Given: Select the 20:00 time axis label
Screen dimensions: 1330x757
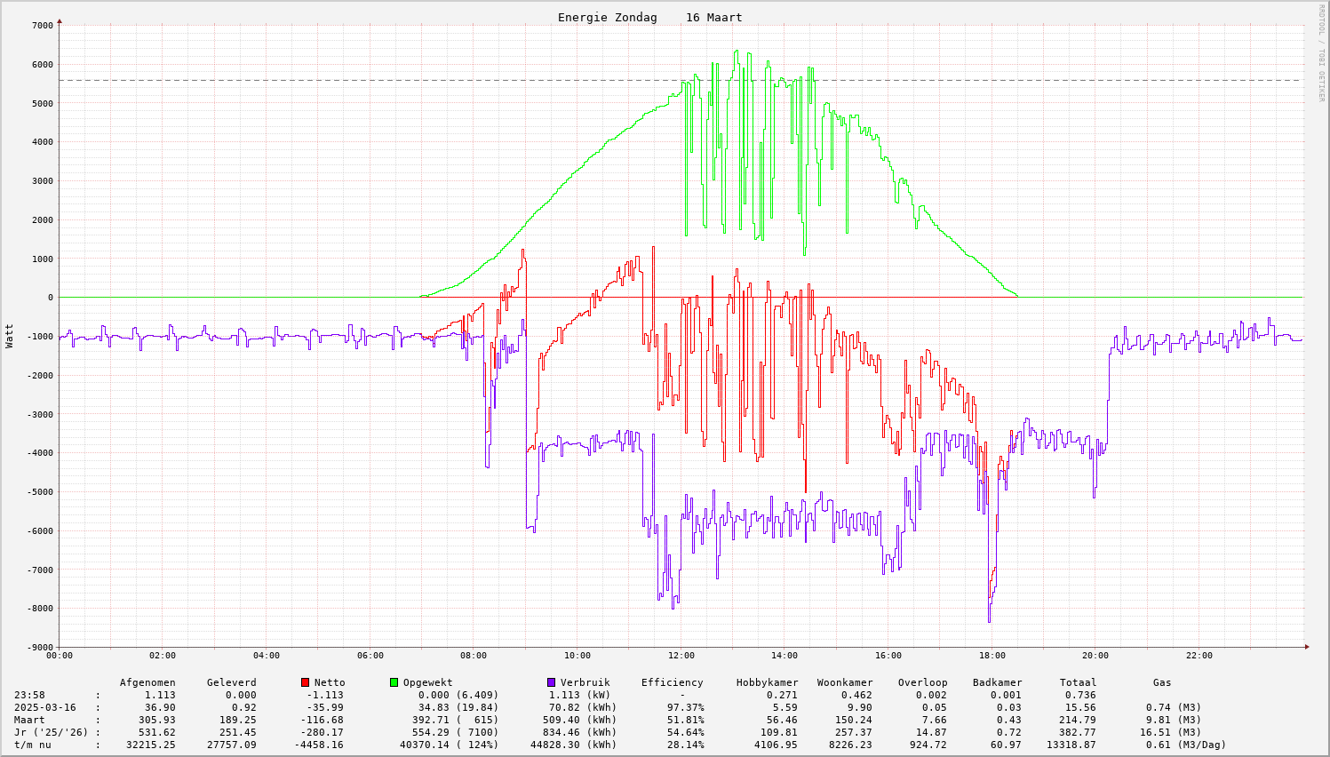Looking at the screenshot, I should 1095,656.
